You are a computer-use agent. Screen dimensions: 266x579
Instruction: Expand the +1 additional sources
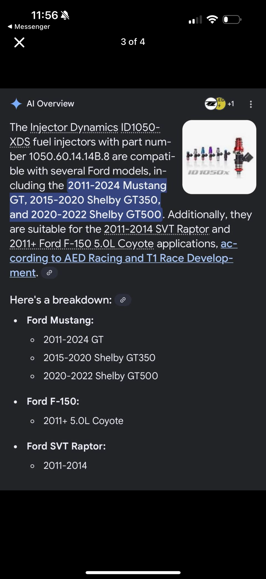tap(230, 104)
